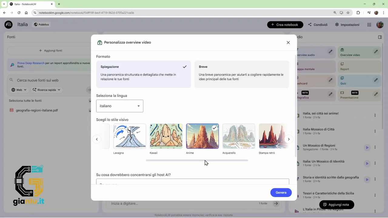
Task: Open the Chrome three-dot menu
Action: pos(384,13)
